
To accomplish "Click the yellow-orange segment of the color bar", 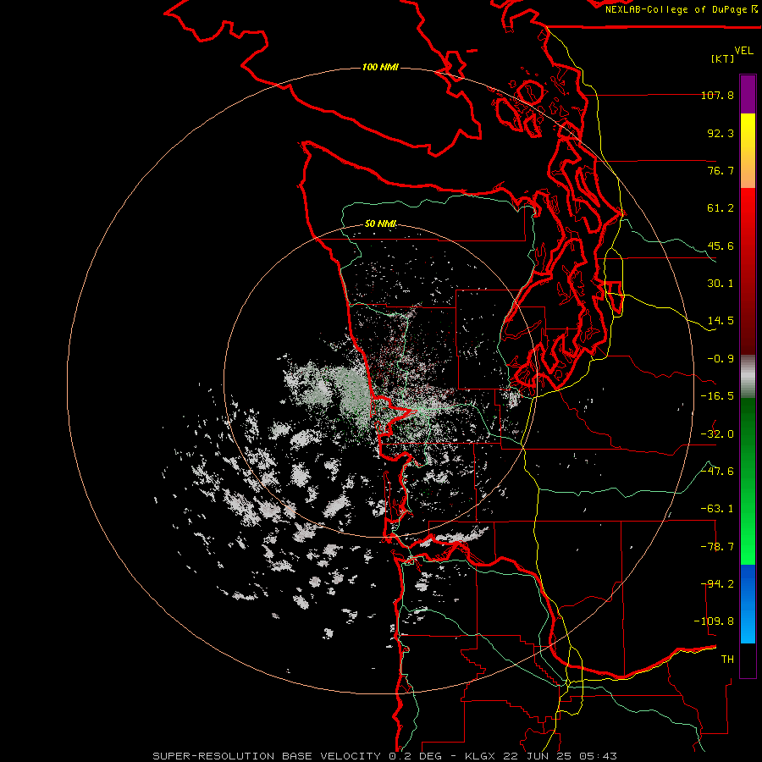I will [x=748, y=151].
